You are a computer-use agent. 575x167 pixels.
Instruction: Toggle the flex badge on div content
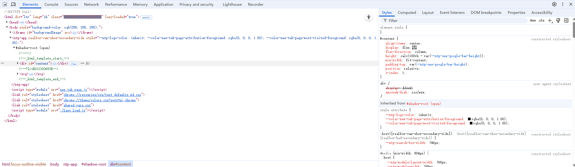pos(74,64)
